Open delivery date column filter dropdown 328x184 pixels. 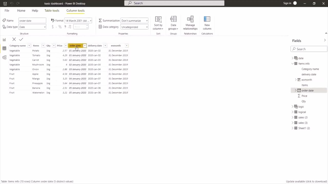coord(105,46)
